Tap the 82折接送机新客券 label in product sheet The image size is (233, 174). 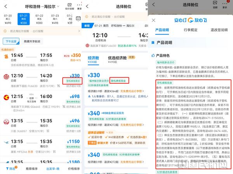167,172
